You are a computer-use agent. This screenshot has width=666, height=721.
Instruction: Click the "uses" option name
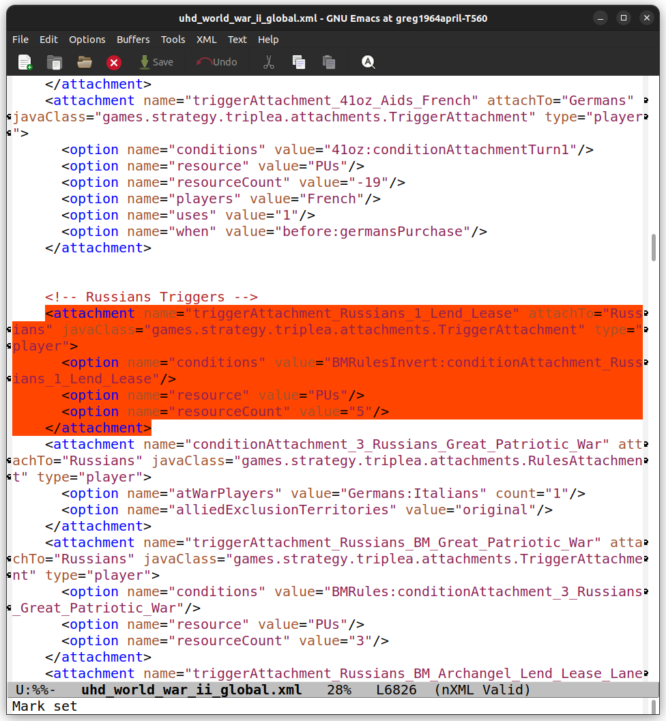[192, 215]
